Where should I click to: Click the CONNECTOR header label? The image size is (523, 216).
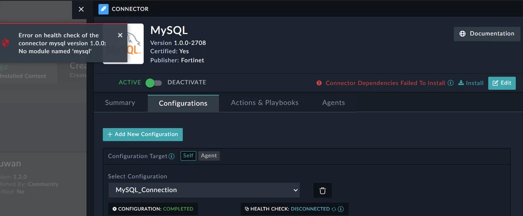pos(130,10)
